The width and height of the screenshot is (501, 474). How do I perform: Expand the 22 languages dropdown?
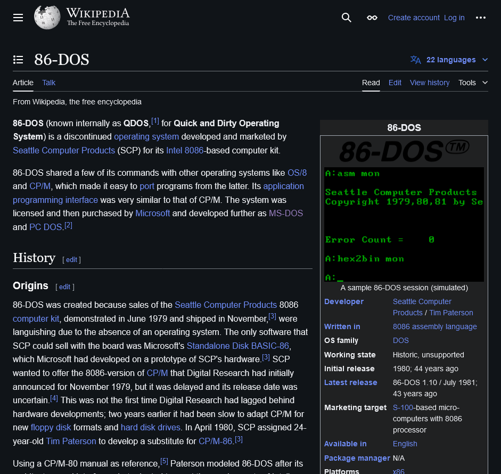(456, 60)
